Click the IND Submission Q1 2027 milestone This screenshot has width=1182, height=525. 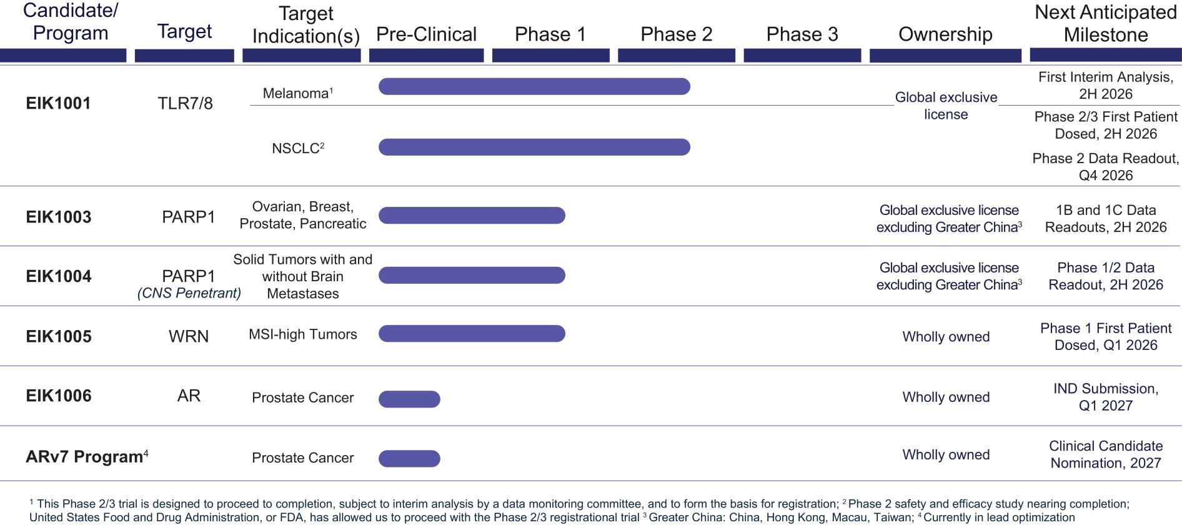pyautogui.click(x=1106, y=397)
